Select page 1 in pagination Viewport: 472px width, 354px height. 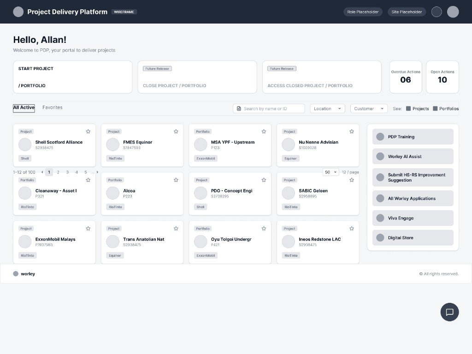[x=49, y=172]
